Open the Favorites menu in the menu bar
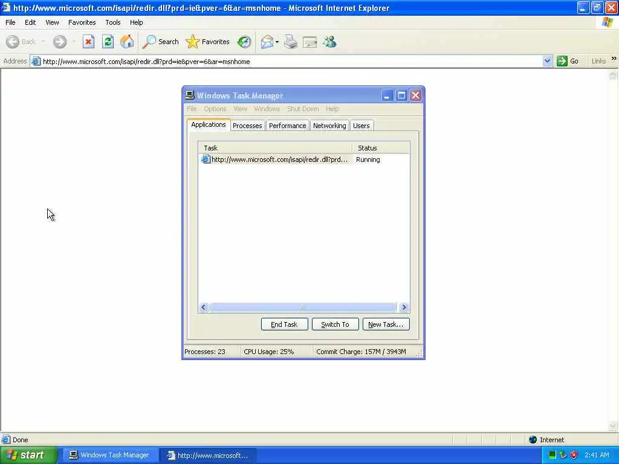Viewport: 619px width, 464px height. coord(82,22)
